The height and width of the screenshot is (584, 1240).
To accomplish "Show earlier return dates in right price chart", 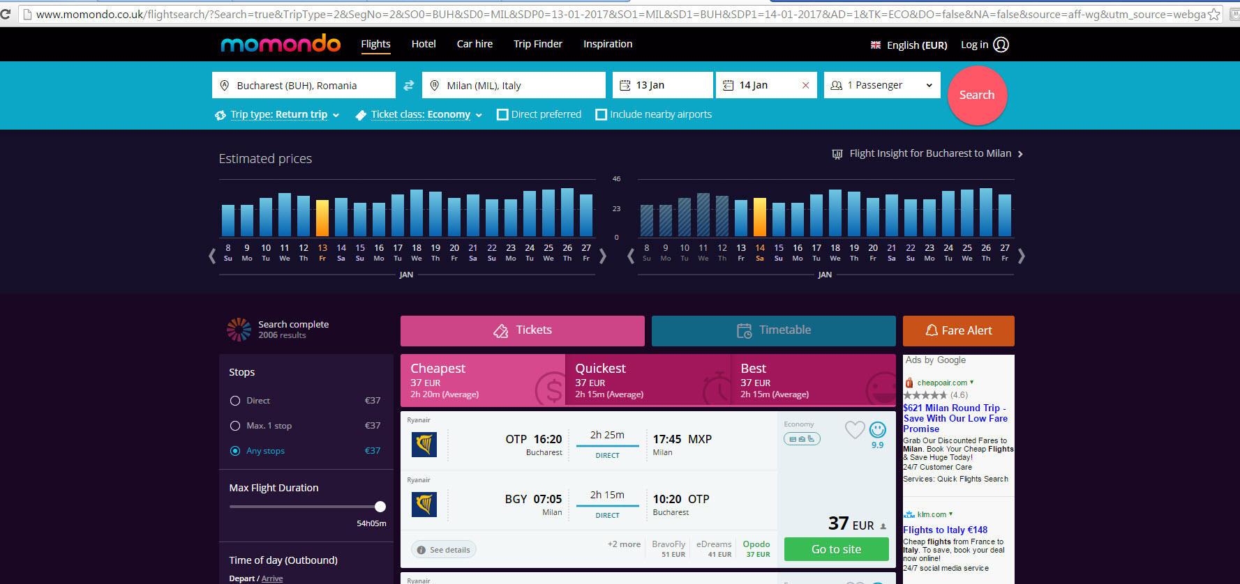I will click(631, 256).
